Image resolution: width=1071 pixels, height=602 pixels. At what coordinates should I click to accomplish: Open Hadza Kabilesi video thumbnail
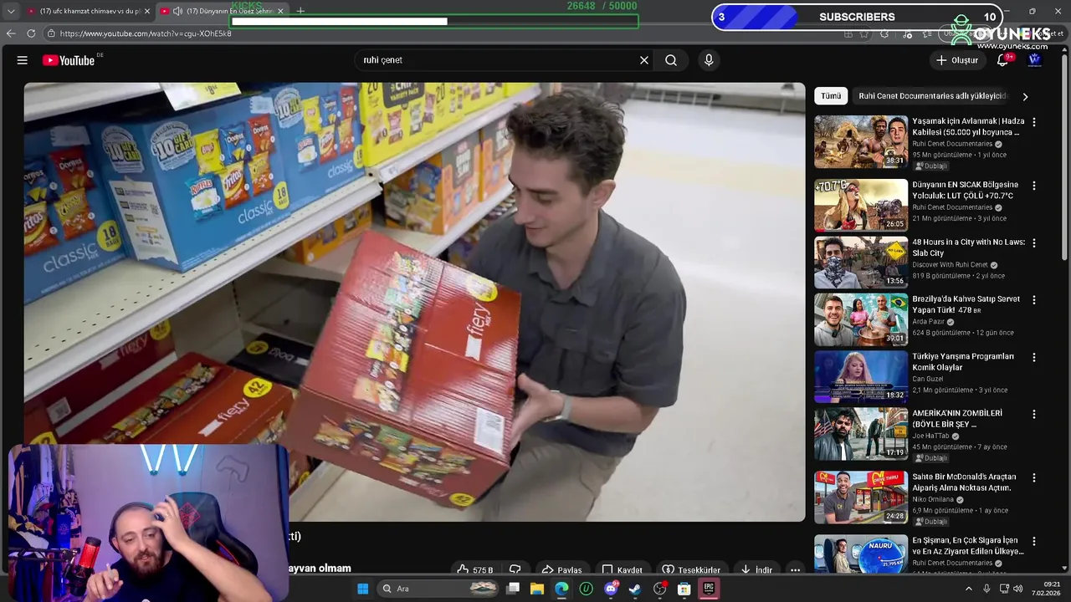[x=861, y=142]
